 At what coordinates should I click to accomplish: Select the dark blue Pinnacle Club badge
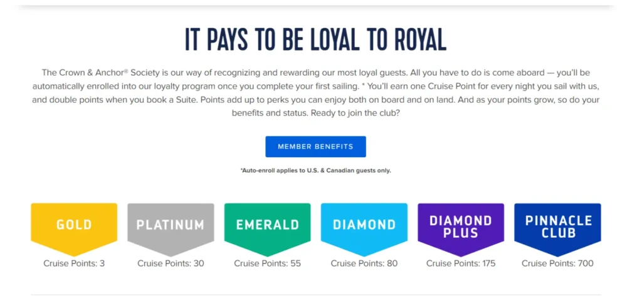click(557, 226)
